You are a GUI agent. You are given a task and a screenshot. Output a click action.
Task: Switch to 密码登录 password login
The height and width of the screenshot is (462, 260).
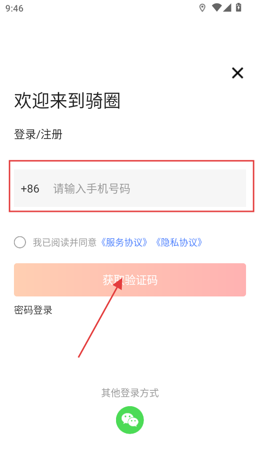tap(33, 310)
